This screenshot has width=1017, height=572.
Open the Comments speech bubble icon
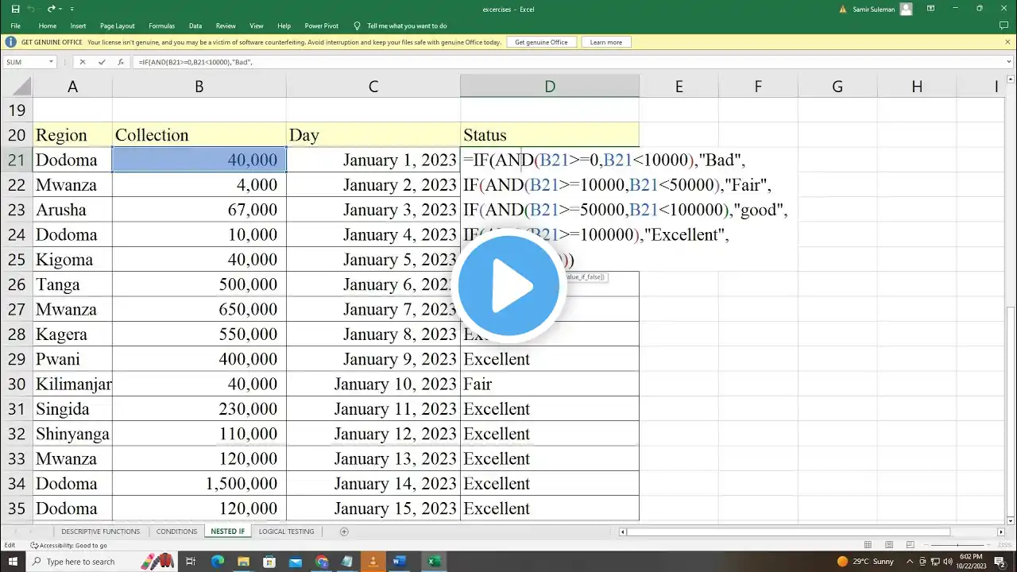(1003, 25)
